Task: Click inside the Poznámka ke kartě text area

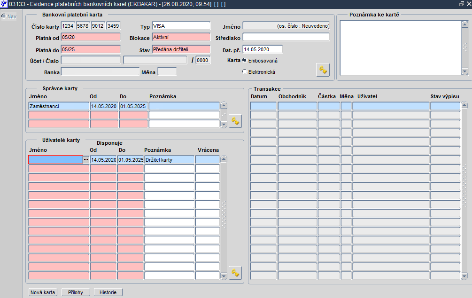Action: (401, 48)
